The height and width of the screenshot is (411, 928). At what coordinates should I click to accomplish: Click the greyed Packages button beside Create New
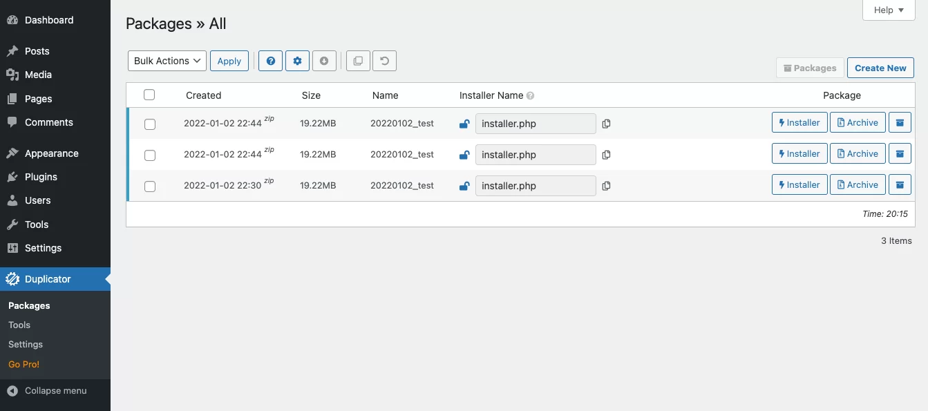[810, 68]
